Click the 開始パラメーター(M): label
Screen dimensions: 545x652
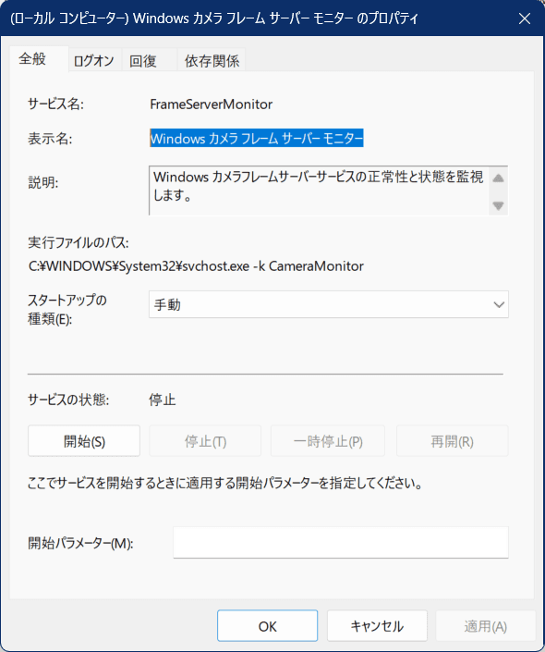coord(80,543)
